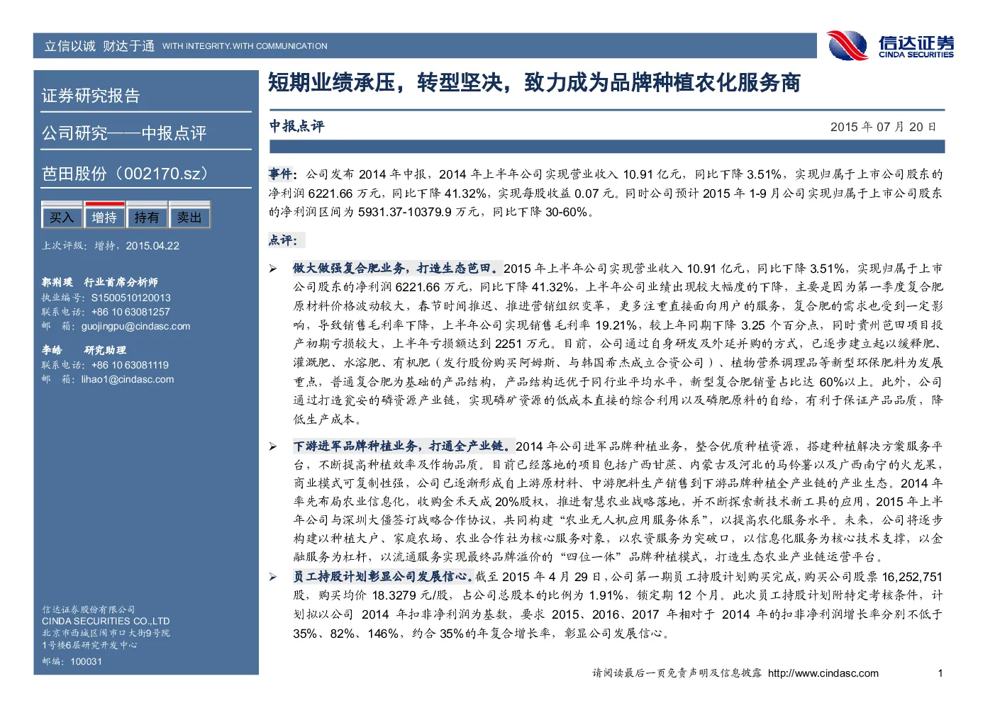The height and width of the screenshot is (703, 995).
Task: Click the 中报点评 section heading
Action: pos(296,126)
